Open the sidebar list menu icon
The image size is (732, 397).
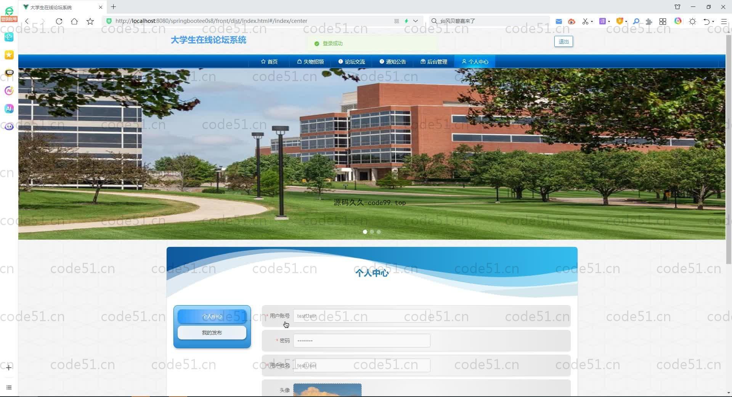click(9, 387)
